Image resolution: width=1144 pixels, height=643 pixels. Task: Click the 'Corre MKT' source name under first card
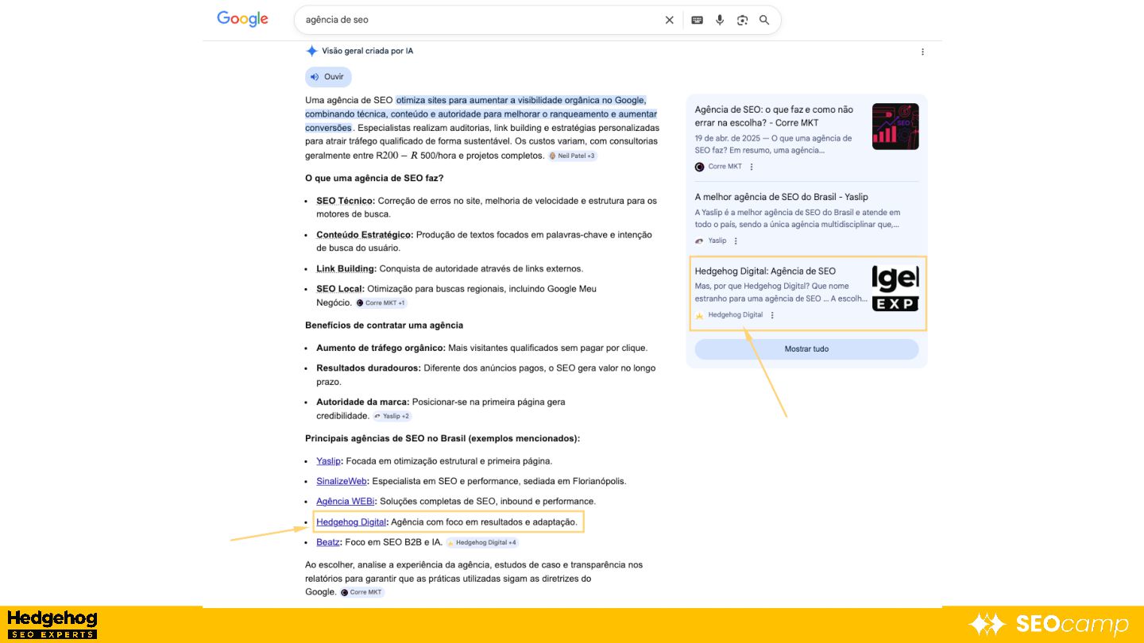pyautogui.click(x=725, y=167)
